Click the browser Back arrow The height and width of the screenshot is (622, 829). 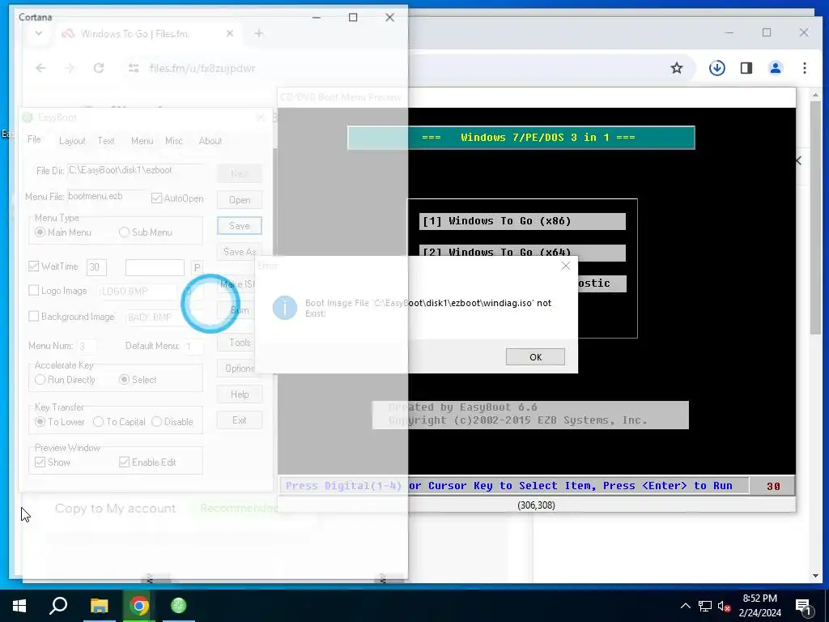point(40,68)
